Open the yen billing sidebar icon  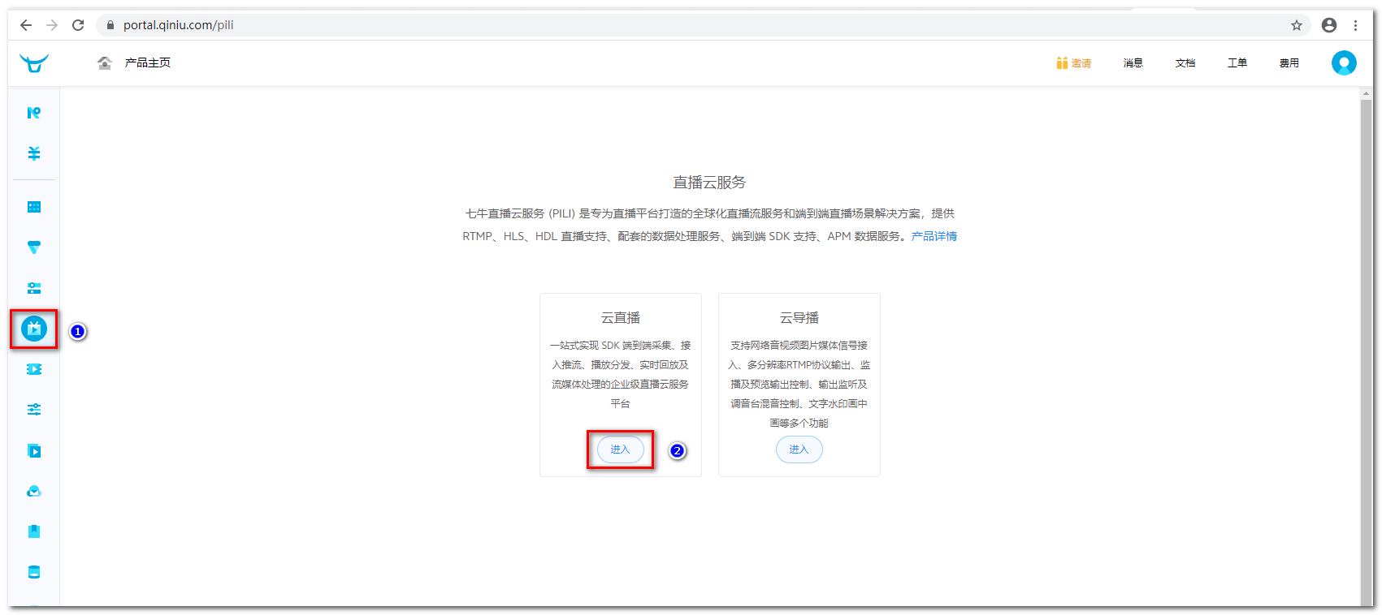coord(34,153)
